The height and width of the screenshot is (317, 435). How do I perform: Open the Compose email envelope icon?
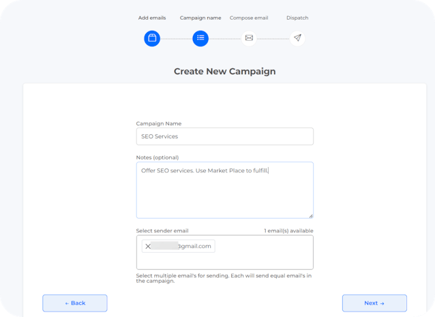coord(249,38)
